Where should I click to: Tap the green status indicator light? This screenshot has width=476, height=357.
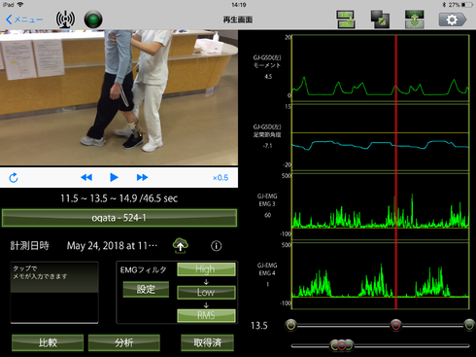[x=93, y=19]
